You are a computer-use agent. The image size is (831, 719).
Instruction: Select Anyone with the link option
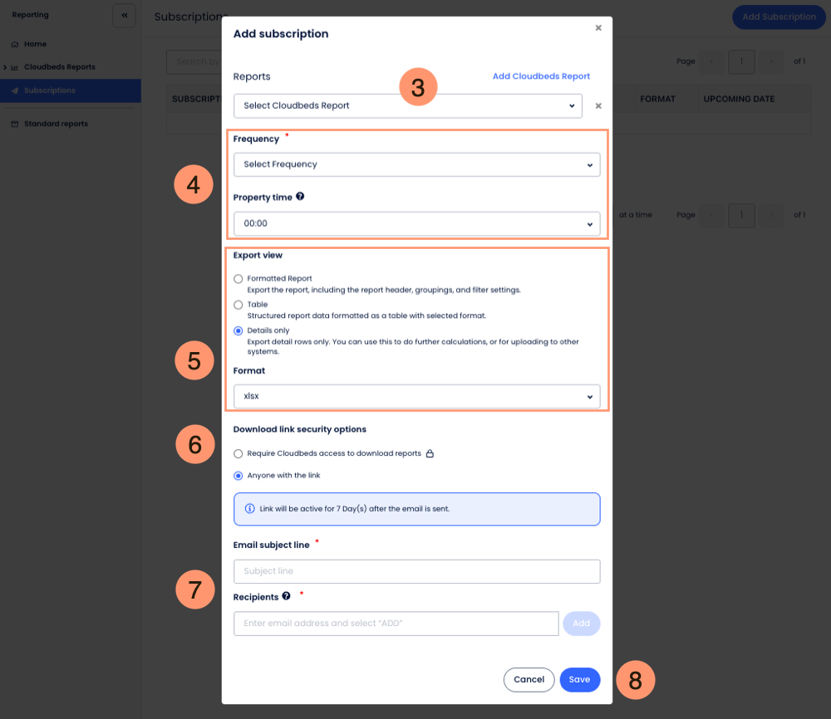click(238, 476)
